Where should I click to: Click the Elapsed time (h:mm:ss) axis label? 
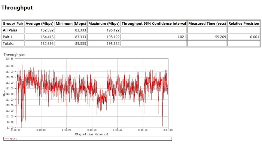tap(92, 134)
